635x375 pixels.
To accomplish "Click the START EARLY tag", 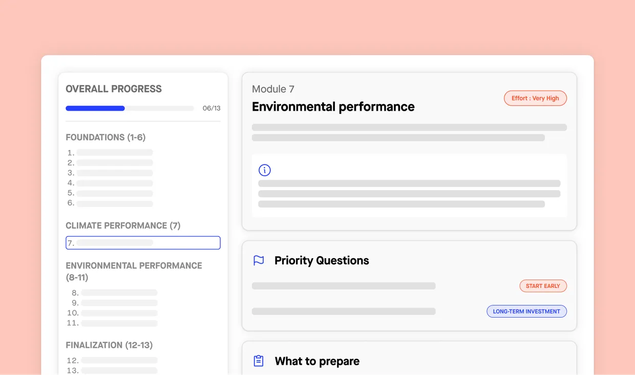I will pyautogui.click(x=543, y=286).
